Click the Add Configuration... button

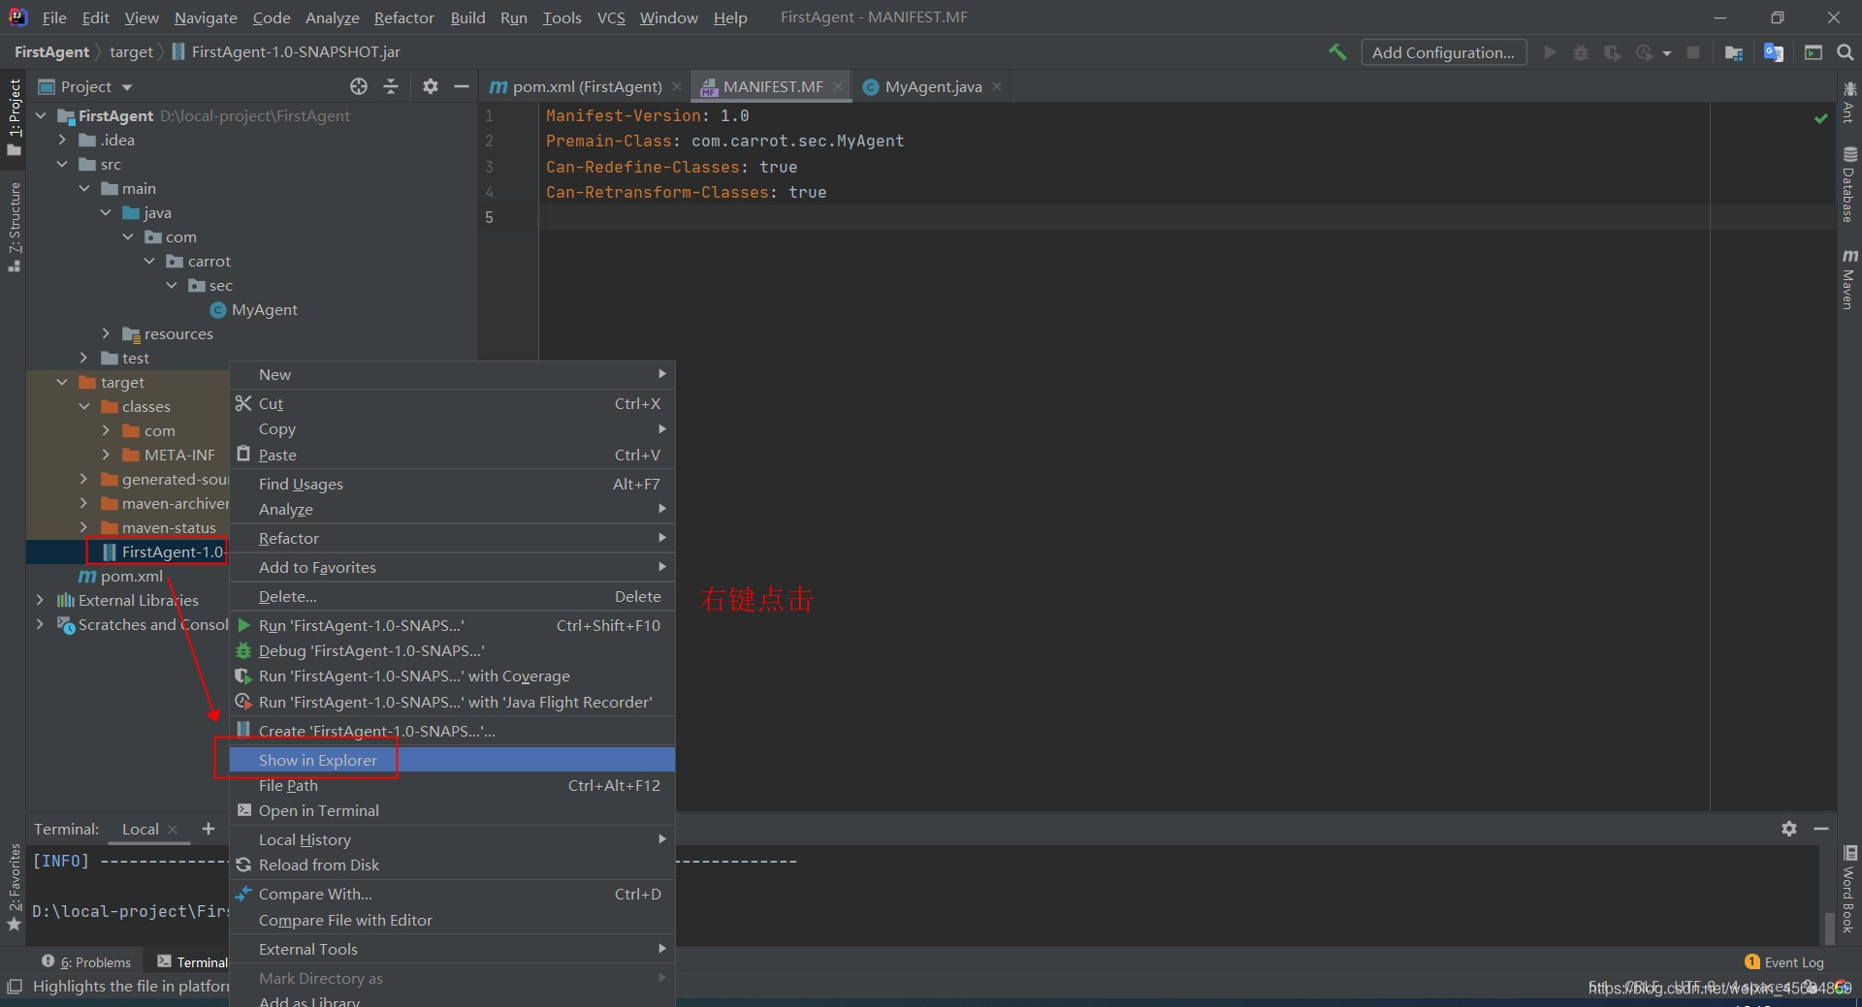(1443, 52)
